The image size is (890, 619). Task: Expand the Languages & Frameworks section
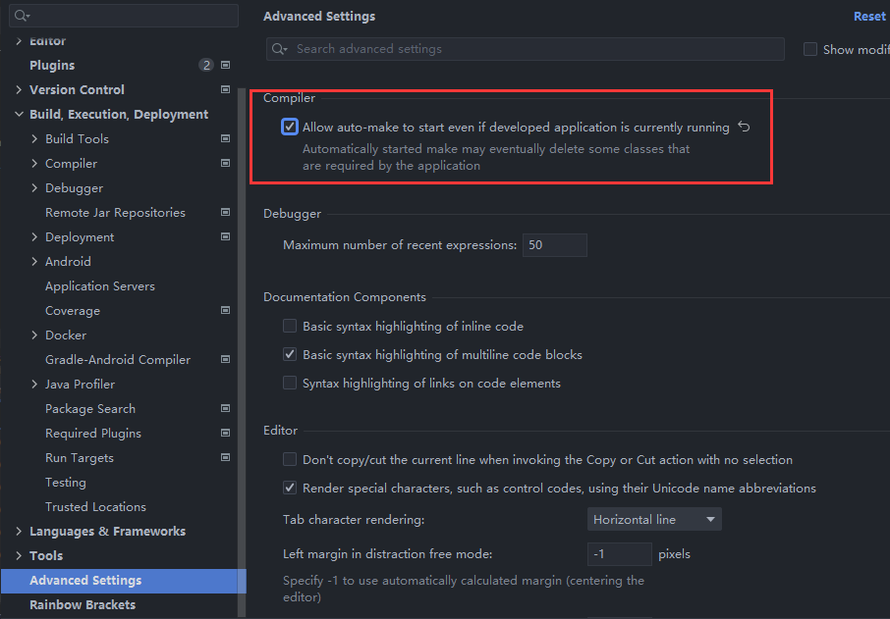tap(19, 532)
